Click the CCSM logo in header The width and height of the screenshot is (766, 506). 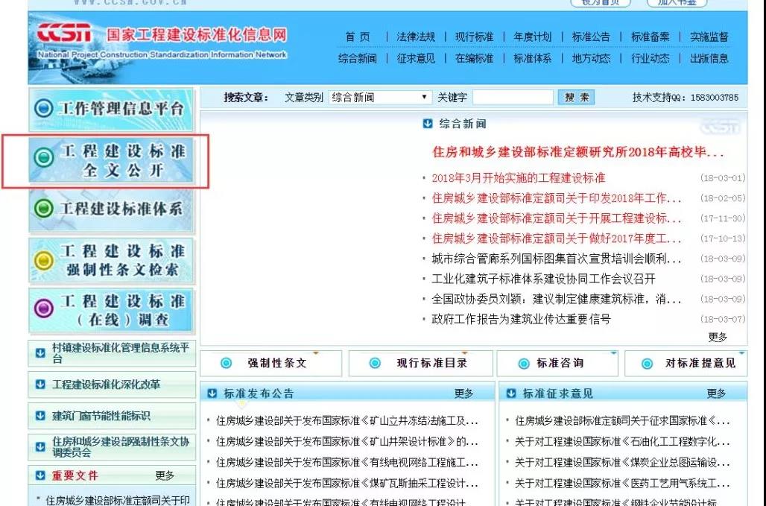(65, 35)
